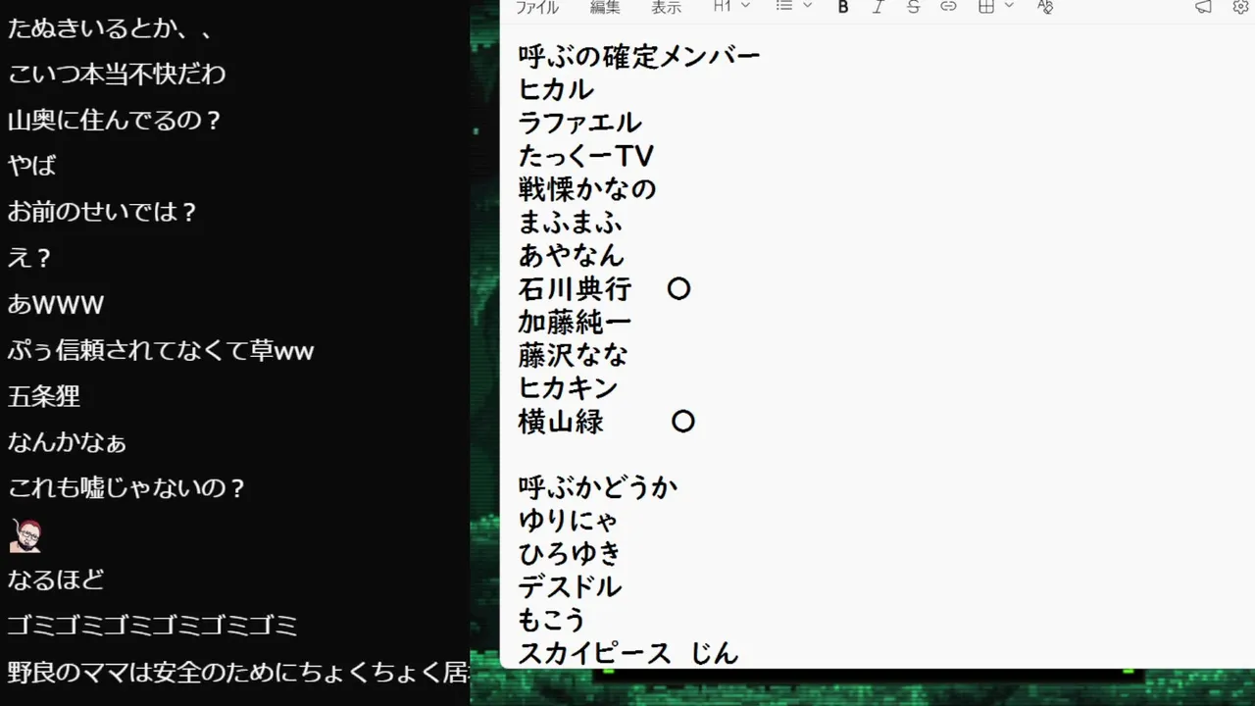Click the line ヒカル

(x=556, y=89)
